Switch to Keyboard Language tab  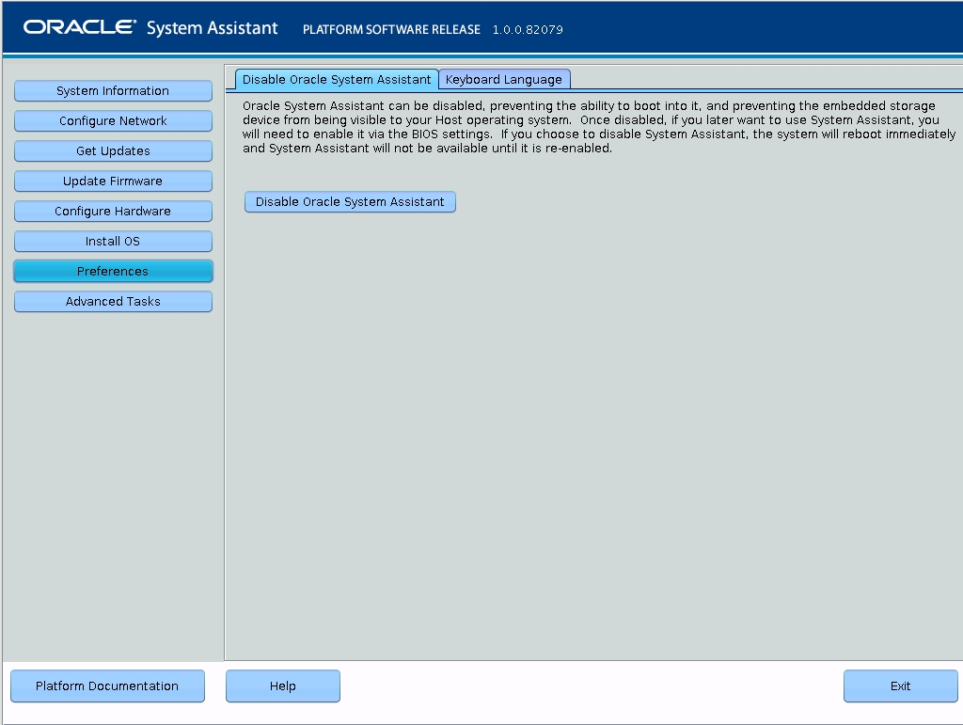pos(504,79)
